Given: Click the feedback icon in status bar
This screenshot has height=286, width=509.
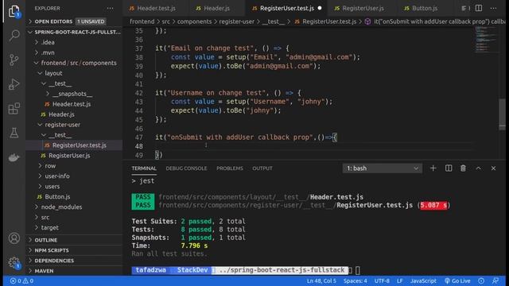Looking at the screenshot, I should click(495, 280).
